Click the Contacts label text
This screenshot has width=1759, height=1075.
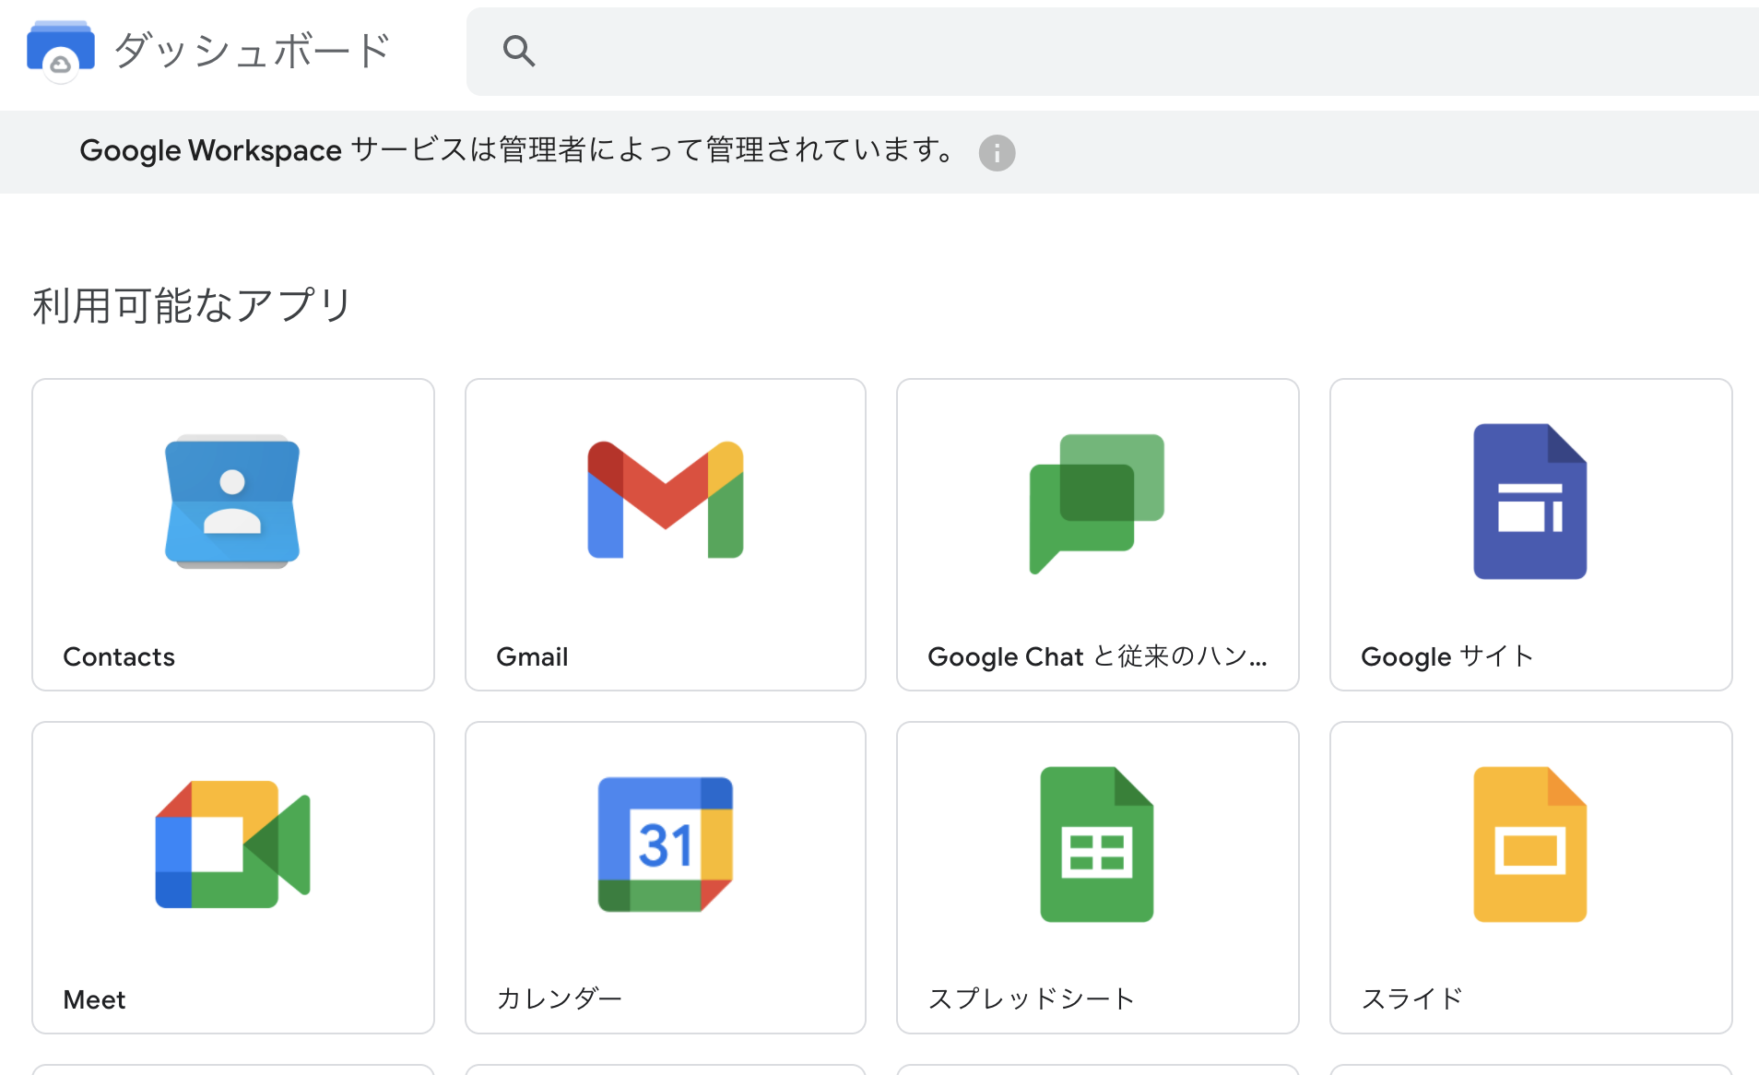[x=119, y=656]
